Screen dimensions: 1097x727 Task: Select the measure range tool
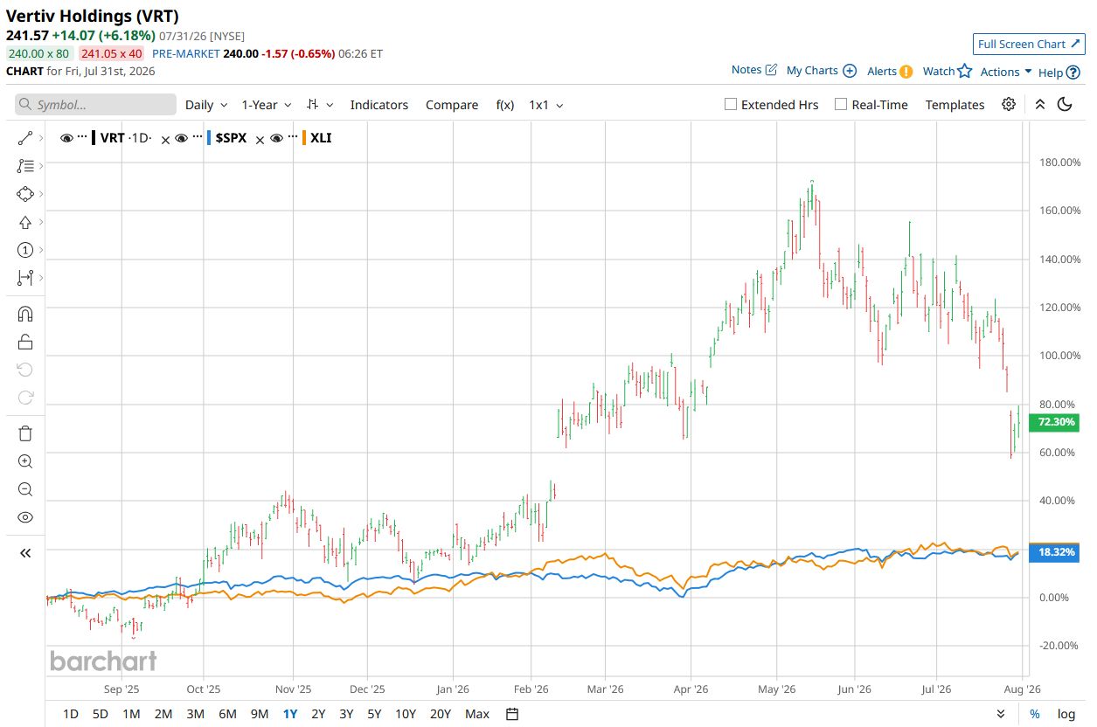coord(25,278)
